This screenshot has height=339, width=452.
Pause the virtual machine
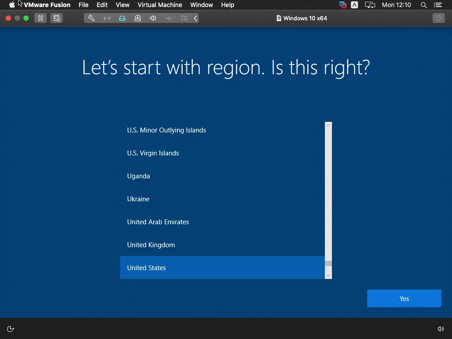(40, 18)
